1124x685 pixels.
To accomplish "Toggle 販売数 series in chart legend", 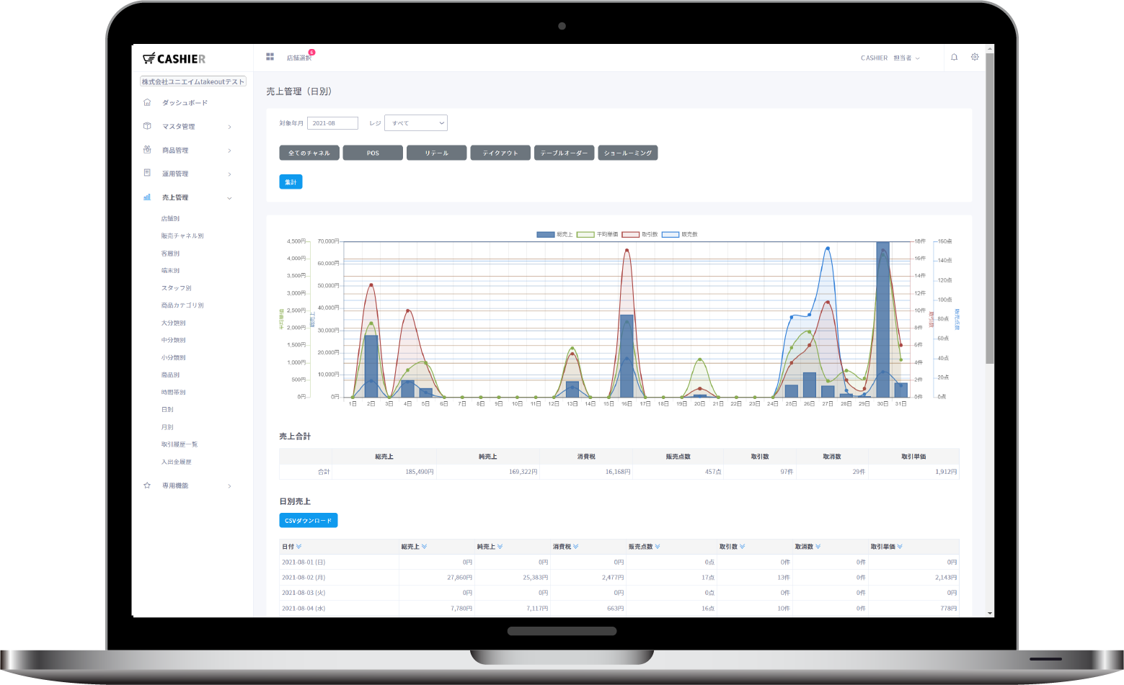I will point(680,235).
